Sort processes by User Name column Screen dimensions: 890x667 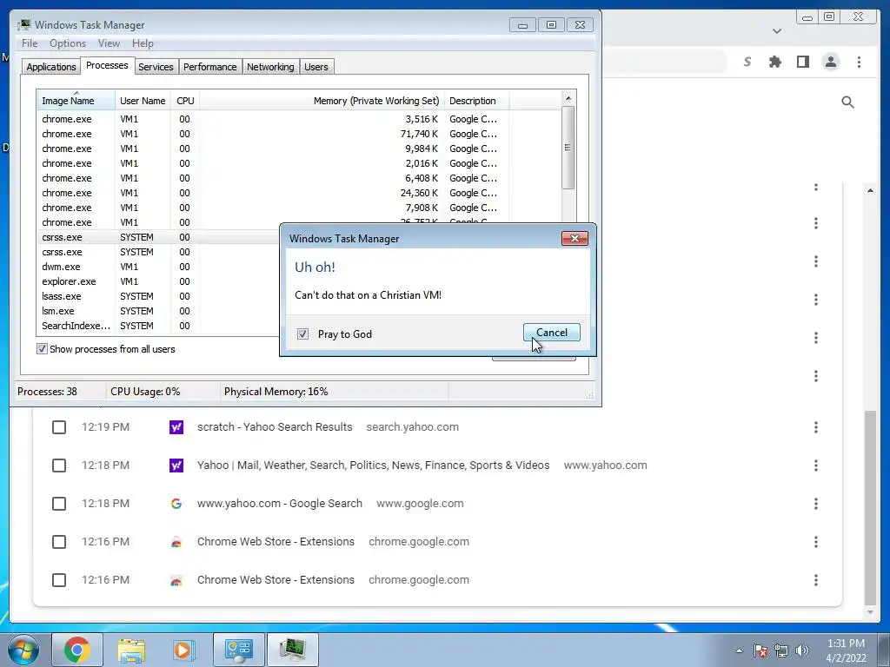pyautogui.click(x=143, y=101)
